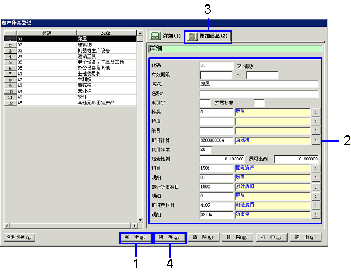Click list horizontal scroll right arrow

[134, 226]
